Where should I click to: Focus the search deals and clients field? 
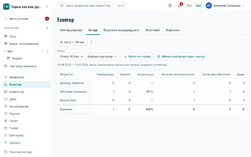[93, 6]
